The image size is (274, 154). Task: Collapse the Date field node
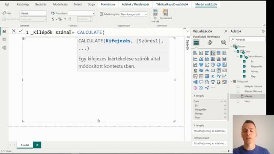tap(235, 51)
